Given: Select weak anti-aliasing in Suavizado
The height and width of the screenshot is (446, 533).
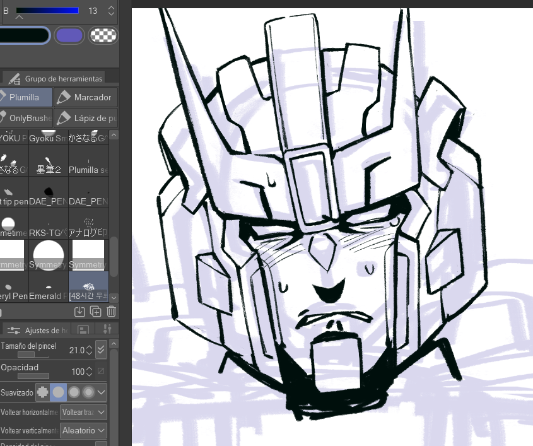Looking at the screenshot, I should tap(58, 392).
